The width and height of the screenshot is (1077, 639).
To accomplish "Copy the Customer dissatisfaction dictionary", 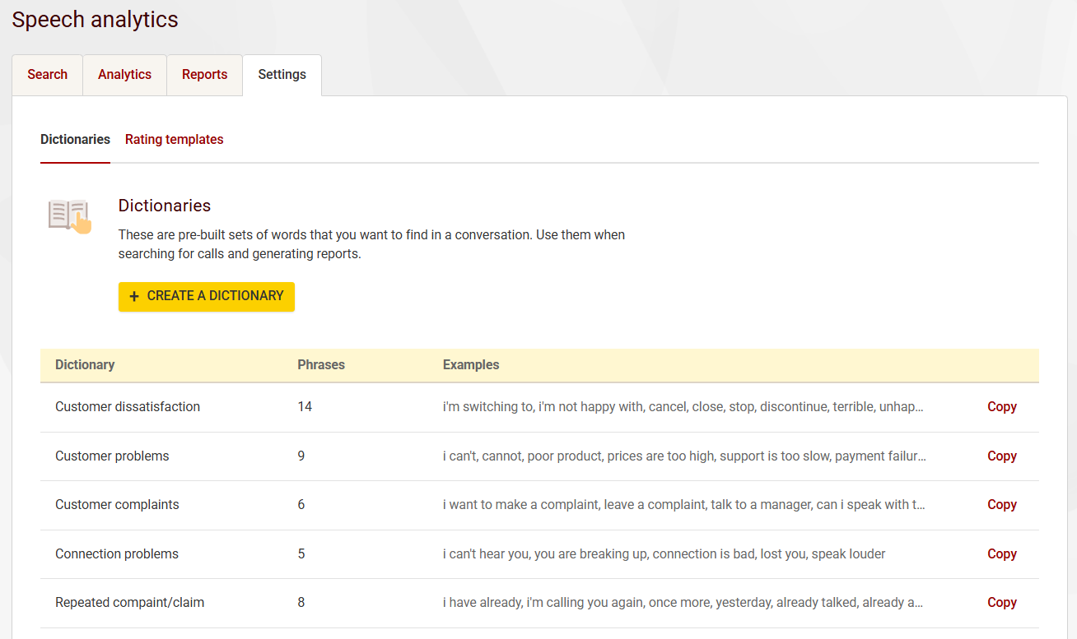I will coord(1001,407).
